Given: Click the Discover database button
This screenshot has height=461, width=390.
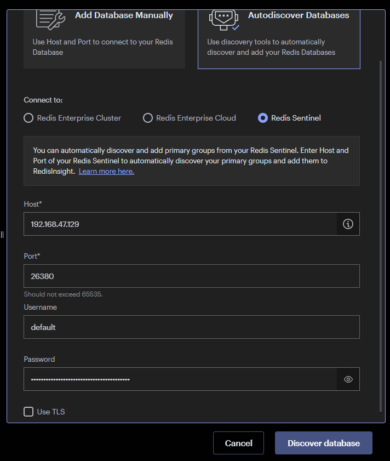Looking at the screenshot, I should (x=323, y=443).
